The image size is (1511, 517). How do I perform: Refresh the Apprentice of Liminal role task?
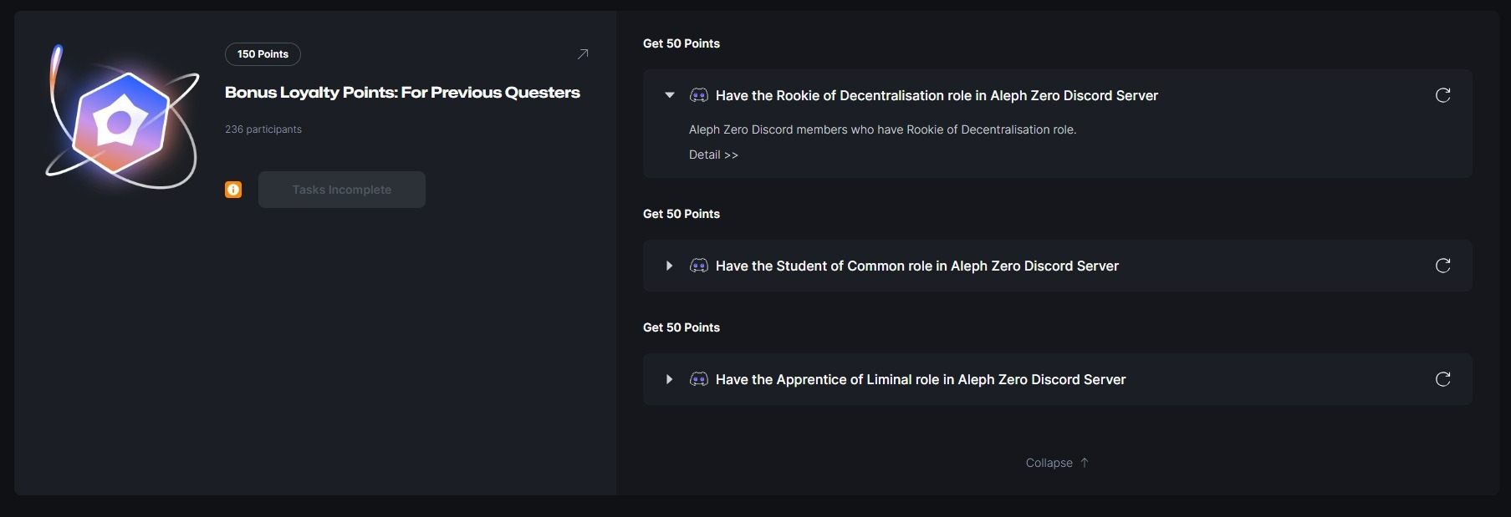click(x=1442, y=379)
